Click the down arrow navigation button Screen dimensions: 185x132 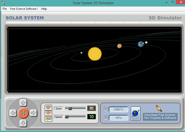point(23,123)
